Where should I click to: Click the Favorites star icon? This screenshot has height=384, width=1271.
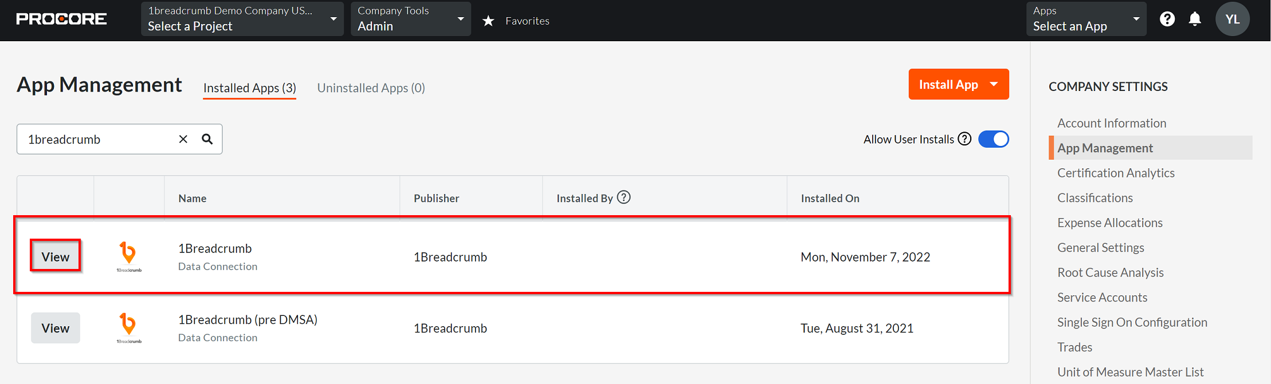[488, 21]
